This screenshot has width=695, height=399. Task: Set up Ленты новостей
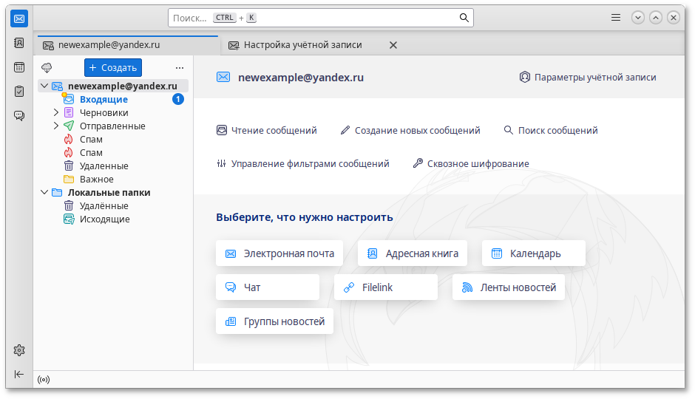pyautogui.click(x=509, y=287)
